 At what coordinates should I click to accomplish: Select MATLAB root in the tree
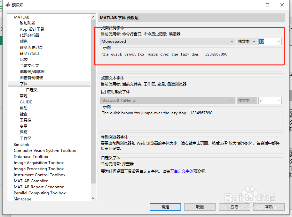tap(22, 17)
